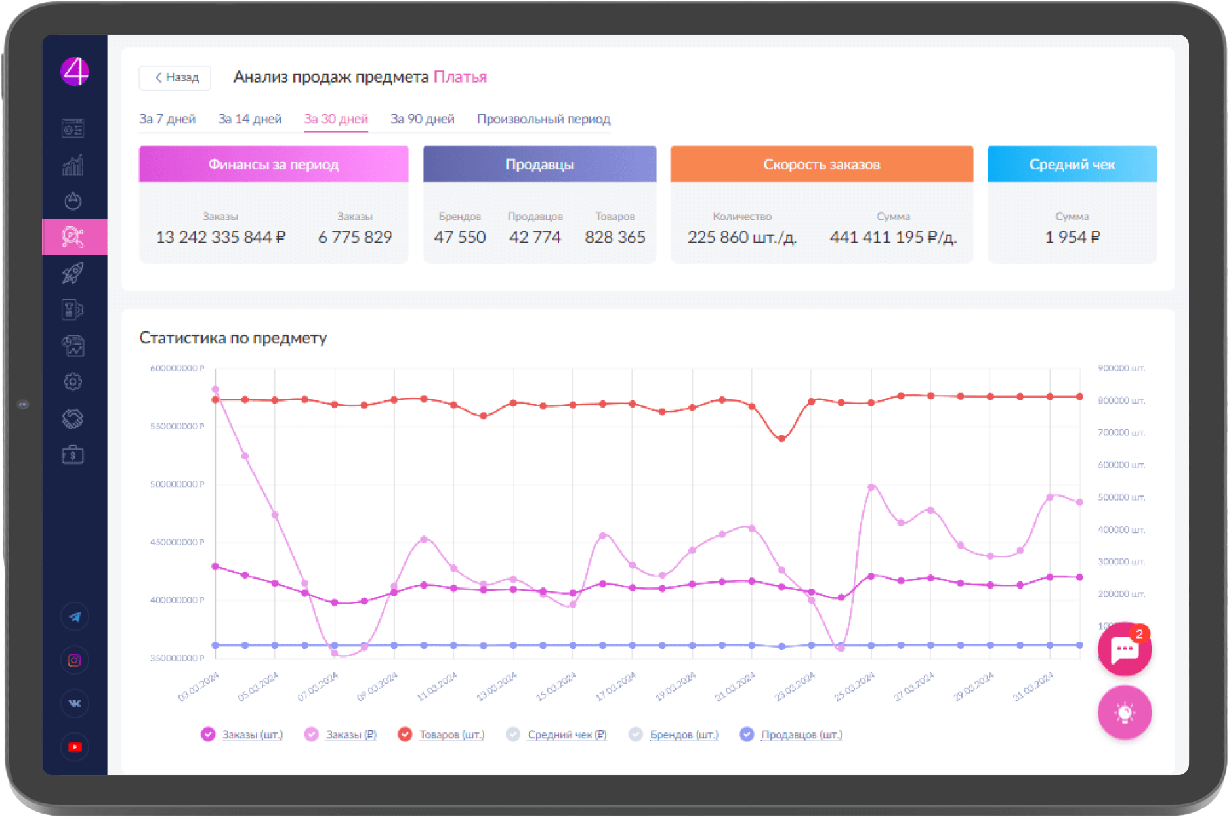Open the rocket promotion sidebar icon
1229x817 pixels.
[x=73, y=273]
